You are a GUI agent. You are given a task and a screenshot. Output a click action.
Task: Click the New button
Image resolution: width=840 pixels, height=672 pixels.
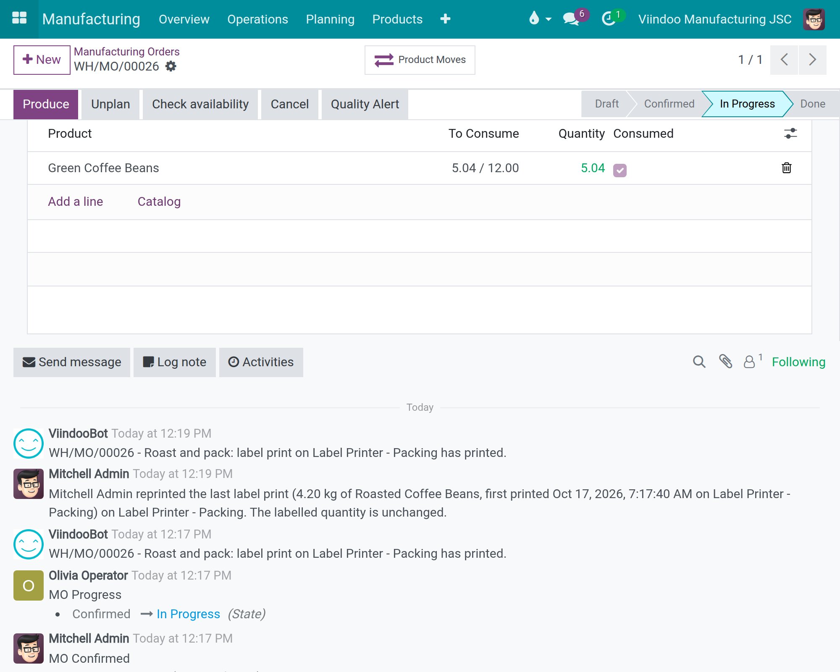42,60
